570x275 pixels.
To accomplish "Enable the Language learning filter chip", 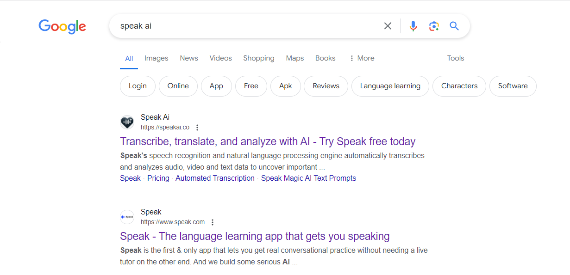I will [x=390, y=86].
